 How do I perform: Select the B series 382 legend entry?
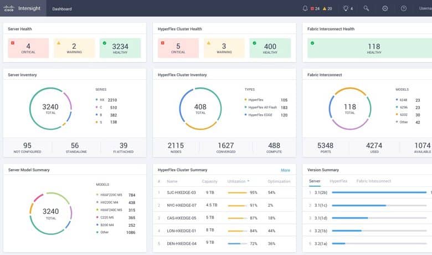pyautogui.click(x=106, y=115)
